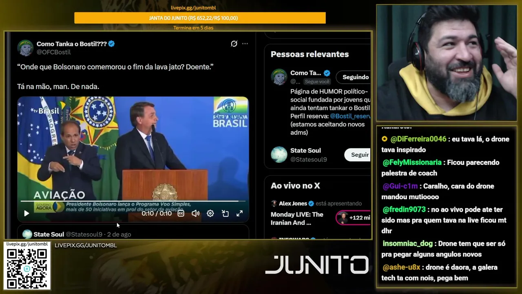Click the Ao vivo no X heading
The height and width of the screenshot is (294, 522).
pyautogui.click(x=295, y=186)
